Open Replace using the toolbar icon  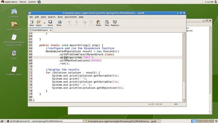[x=115, y=23]
